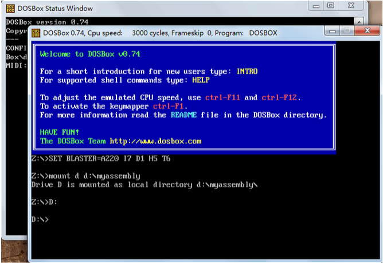Click the 'Welcome to DOSBox v0.74' line
The width and height of the screenshot is (383, 263).
[x=90, y=54]
